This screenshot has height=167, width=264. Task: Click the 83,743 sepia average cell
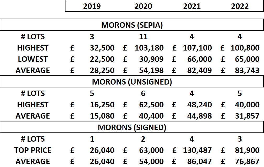coord(247,70)
